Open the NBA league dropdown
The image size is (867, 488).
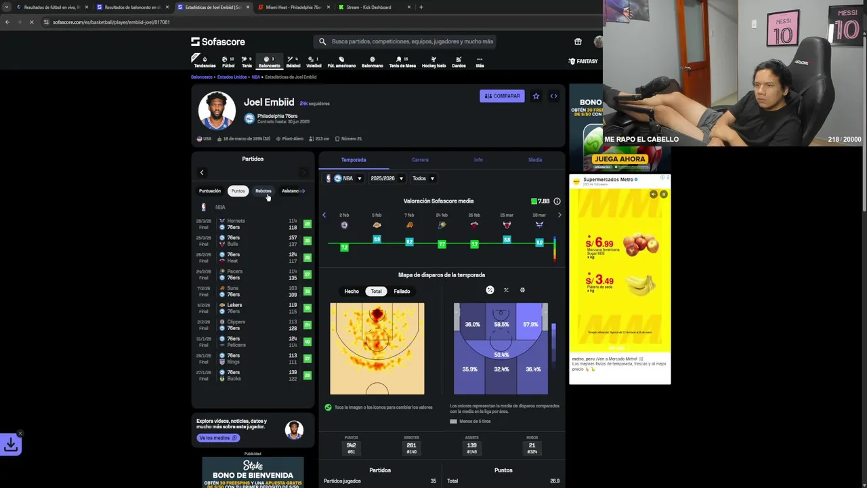[x=347, y=178]
